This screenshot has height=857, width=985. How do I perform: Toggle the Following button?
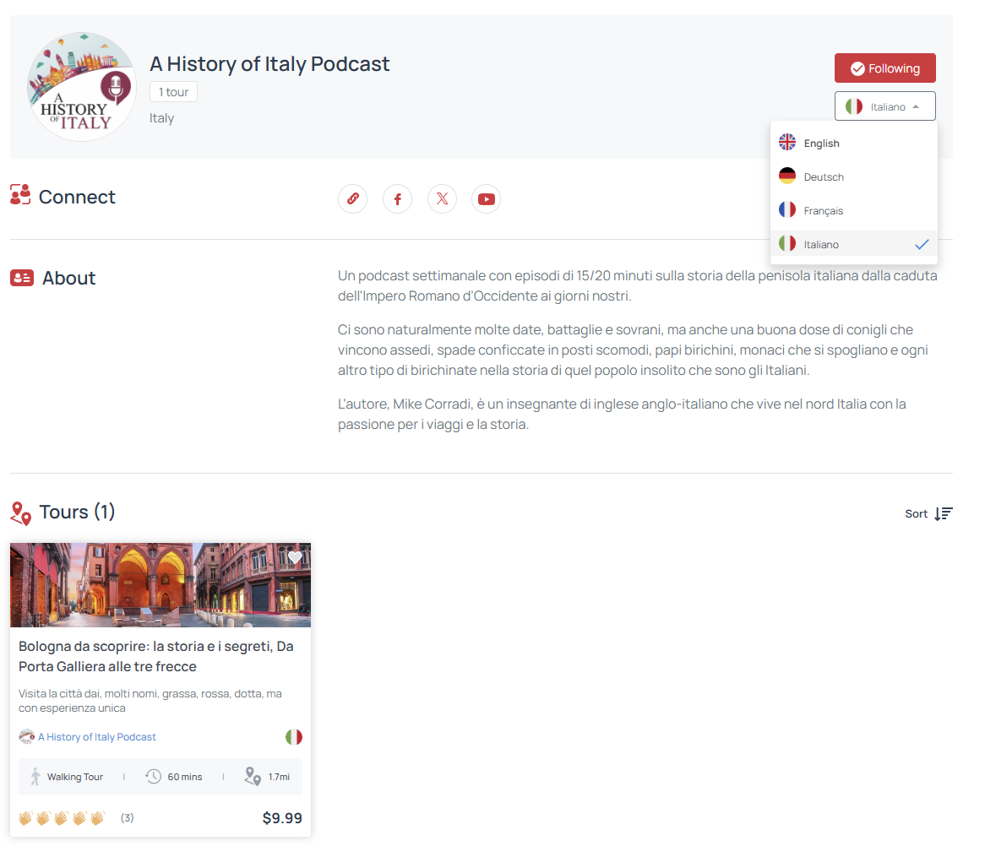point(884,68)
